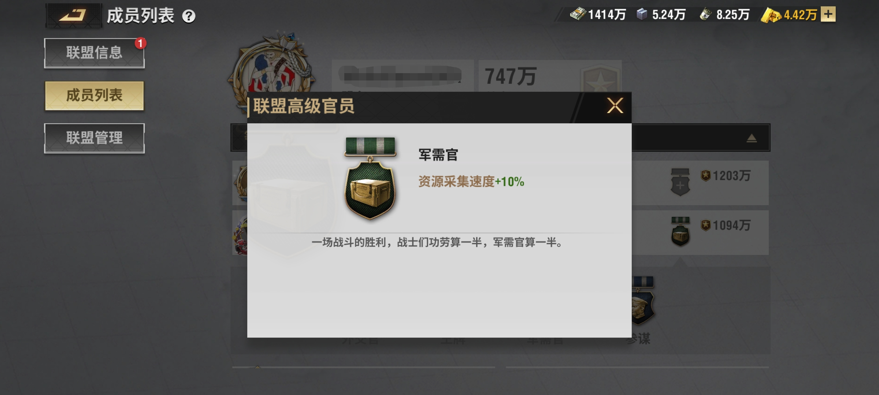Tap the gold bars icon
Image resolution: width=879 pixels, height=395 pixels.
[771, 15]
